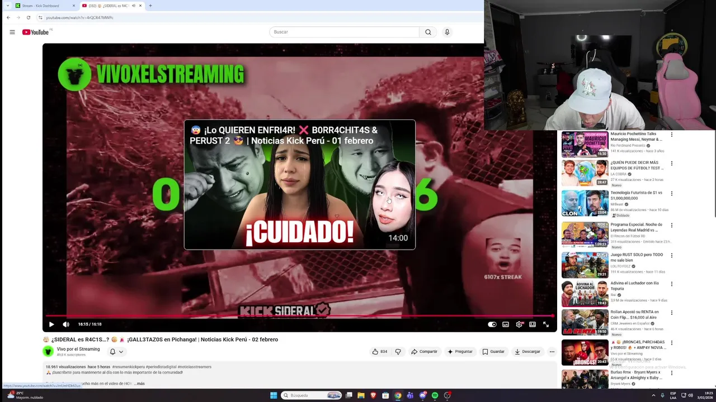Viewport: 716px width, 402px height.
Task: Click the YouTube search magnifier button
Action: 428,32
